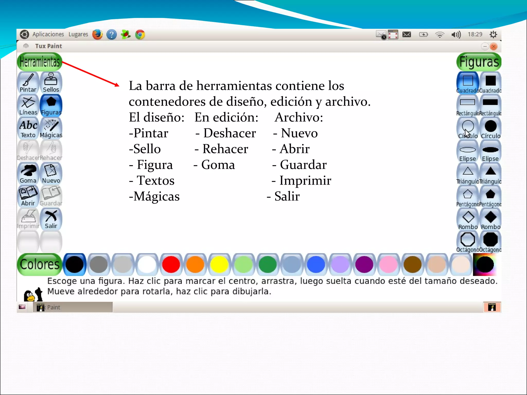Select the outlined Cuadrado shape

coord(468,83)
